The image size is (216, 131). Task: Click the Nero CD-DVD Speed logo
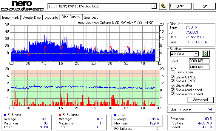tap(22, 6)
